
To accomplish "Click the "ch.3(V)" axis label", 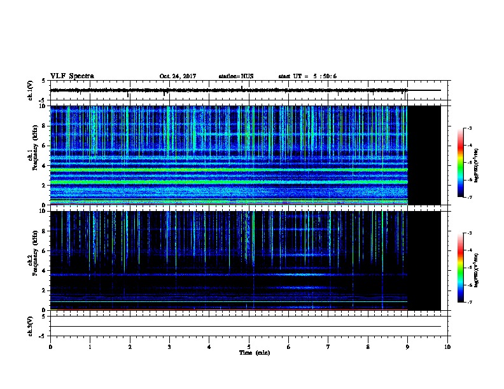I will coord(30,326).
